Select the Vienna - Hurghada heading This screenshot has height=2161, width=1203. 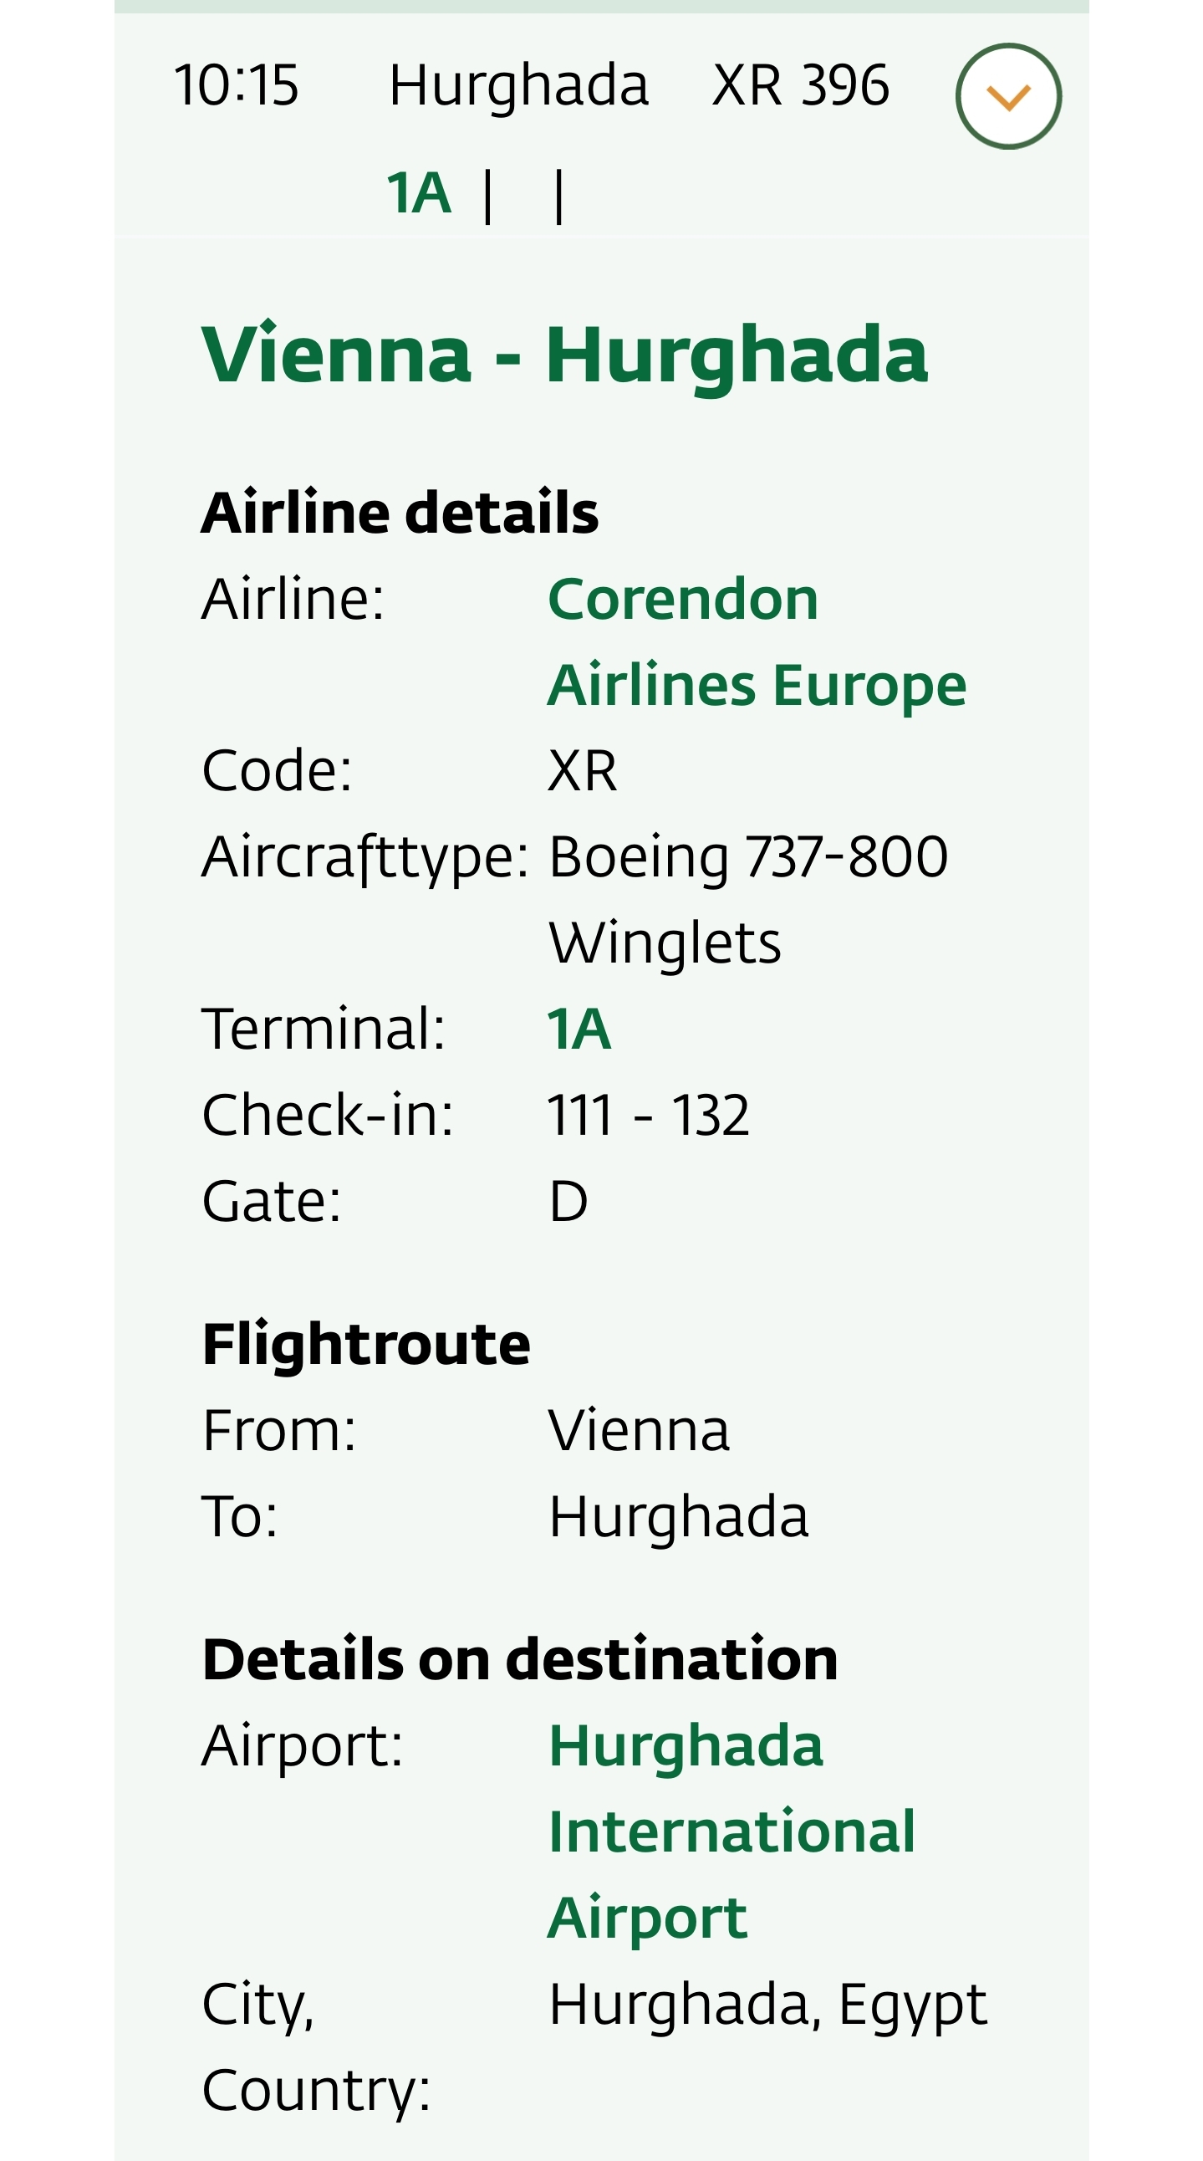coord(565,355)
